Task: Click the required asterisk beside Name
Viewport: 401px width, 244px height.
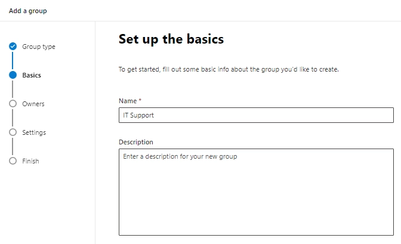Action: click(x=140, y=100)
